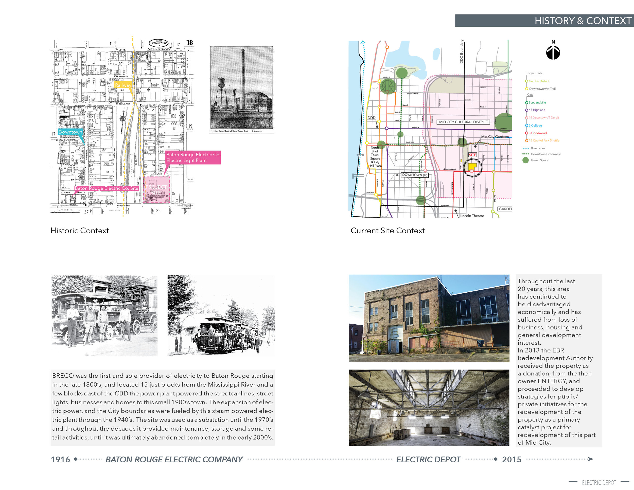
Task: Click the Lincoln Theatre map label
Action: [x=472, y=216]
